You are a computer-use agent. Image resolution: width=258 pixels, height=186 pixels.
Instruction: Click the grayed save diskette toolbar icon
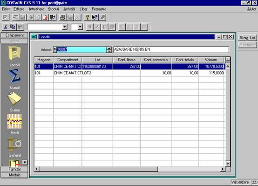(x=23, y=17)
